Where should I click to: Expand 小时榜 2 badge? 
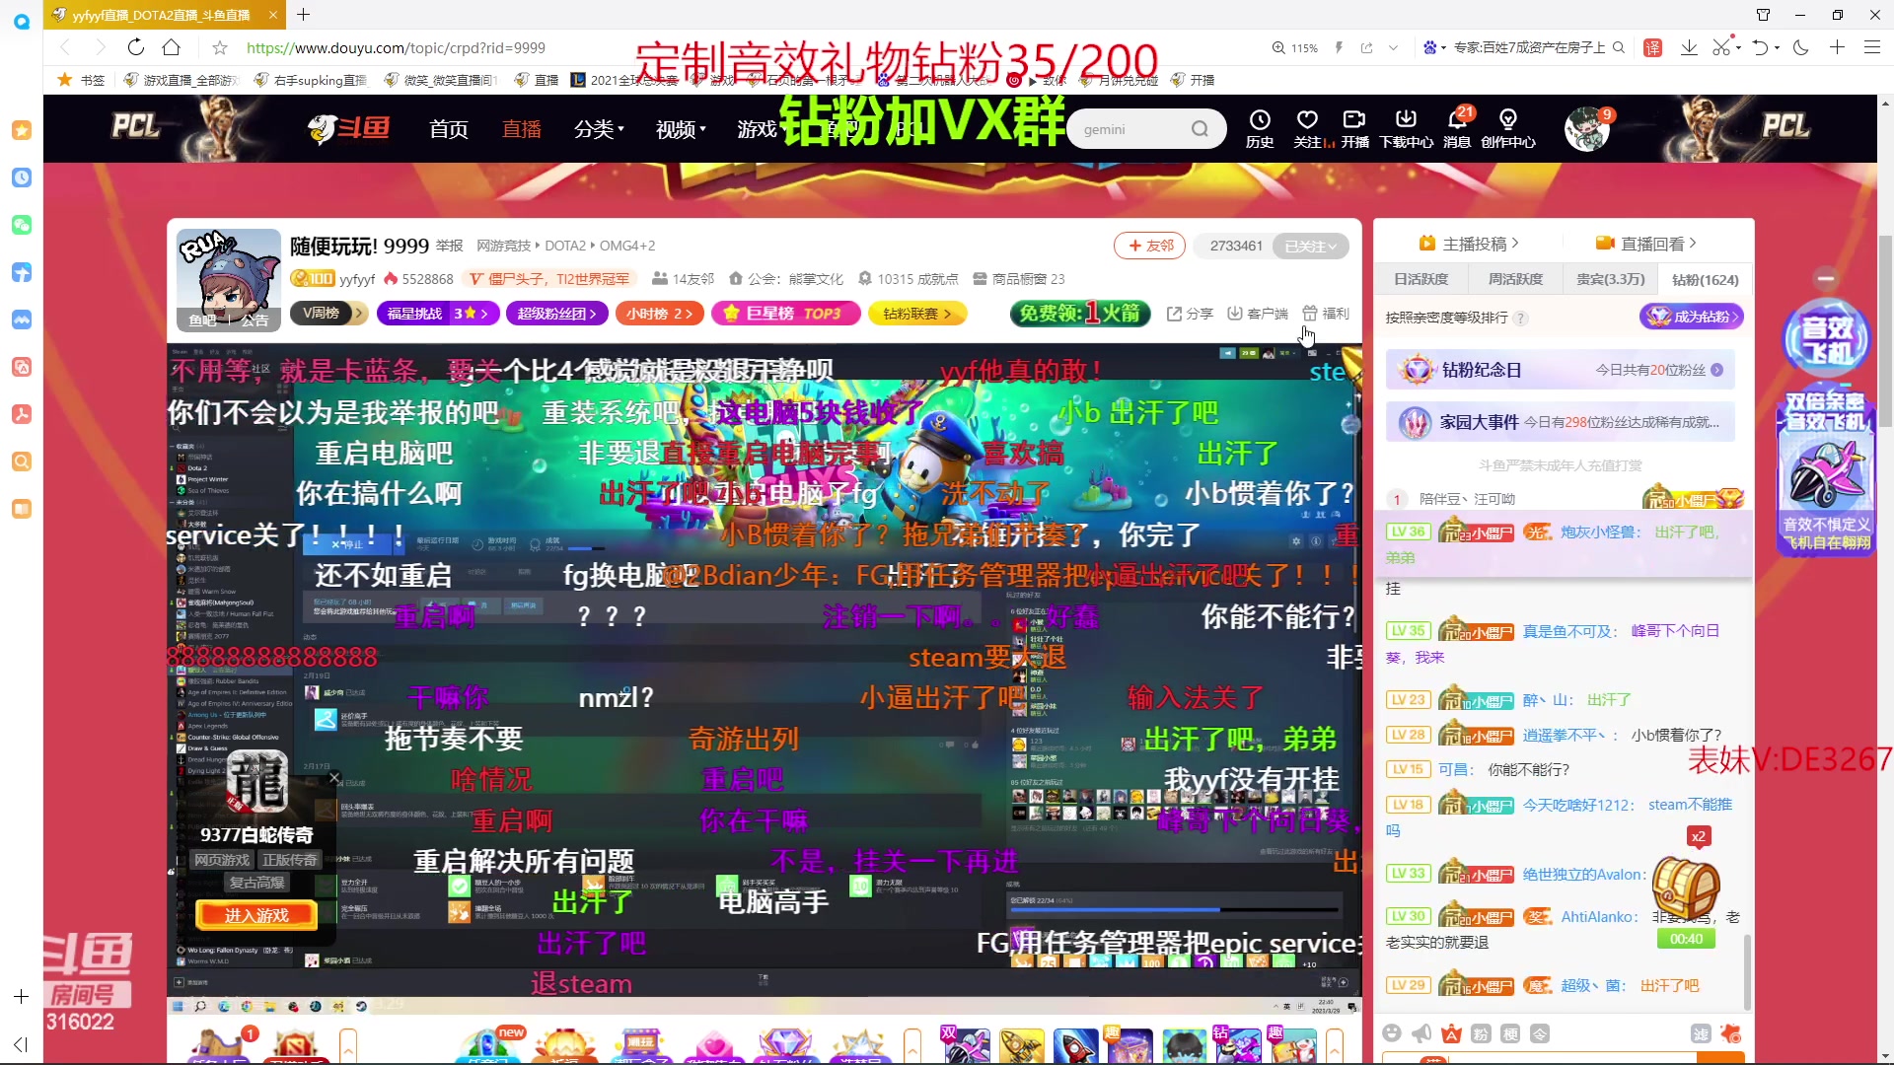[x=659, y=314]
